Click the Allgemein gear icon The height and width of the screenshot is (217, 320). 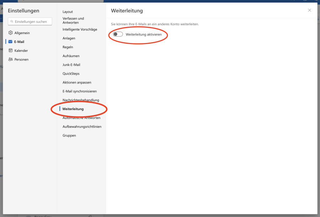click(x=10, y=33)
